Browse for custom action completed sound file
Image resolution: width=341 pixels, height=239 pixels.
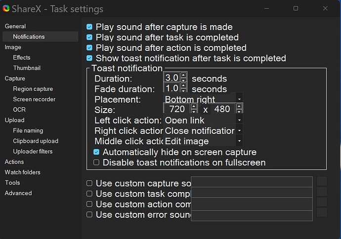pos(322,202)
